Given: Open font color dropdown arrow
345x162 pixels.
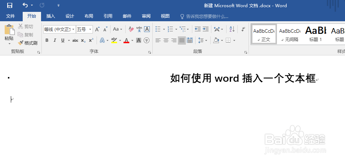Looking at the screenshot, I should pos(132,40).
